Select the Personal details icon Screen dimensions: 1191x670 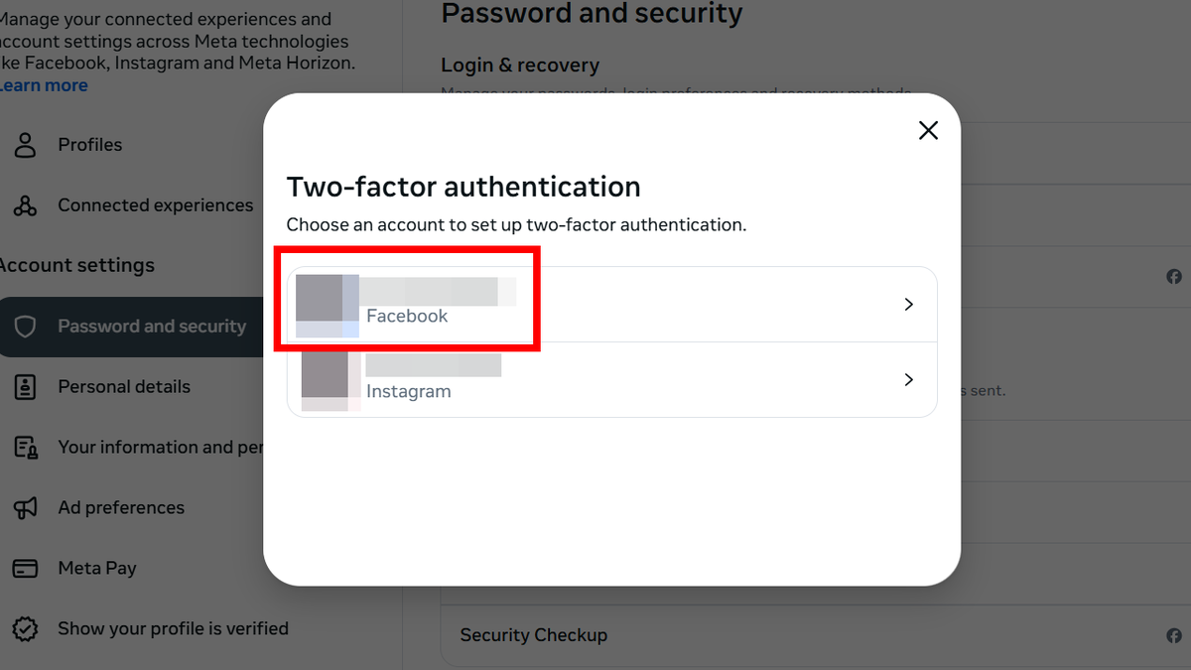pos(25,387)
